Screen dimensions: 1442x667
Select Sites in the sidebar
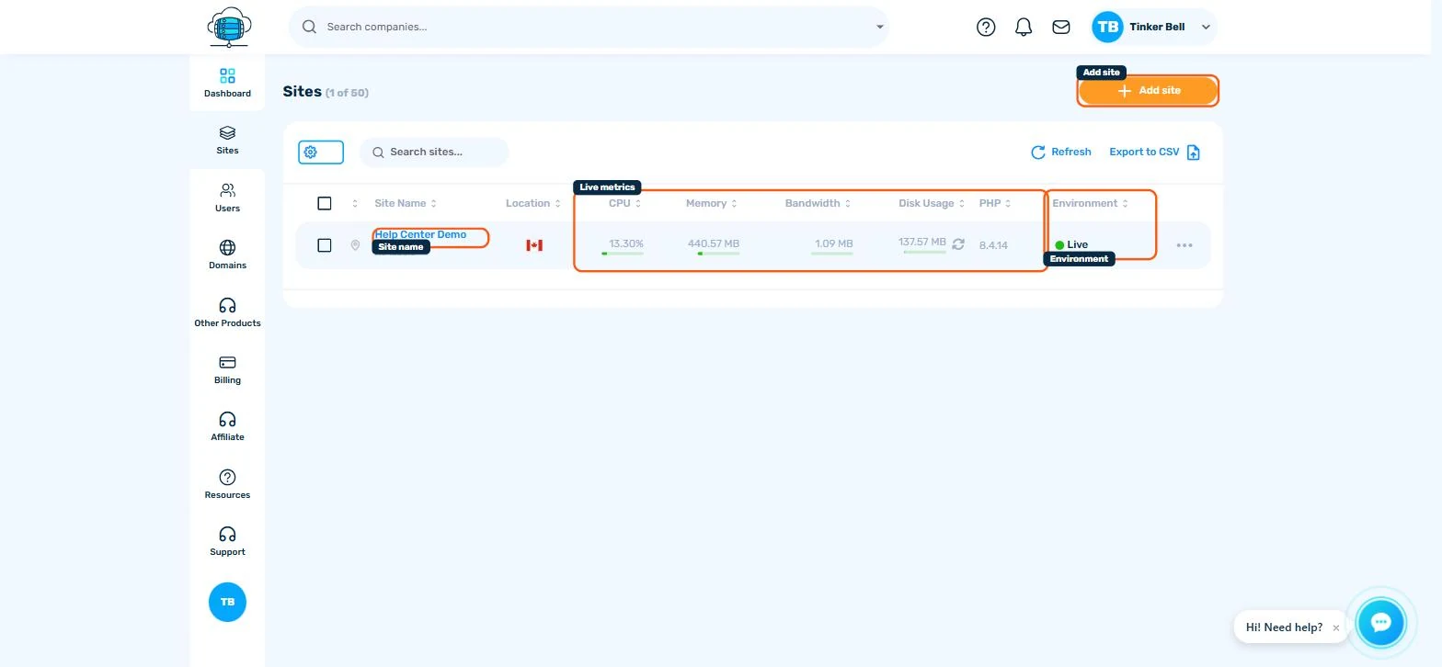[227, 140]
